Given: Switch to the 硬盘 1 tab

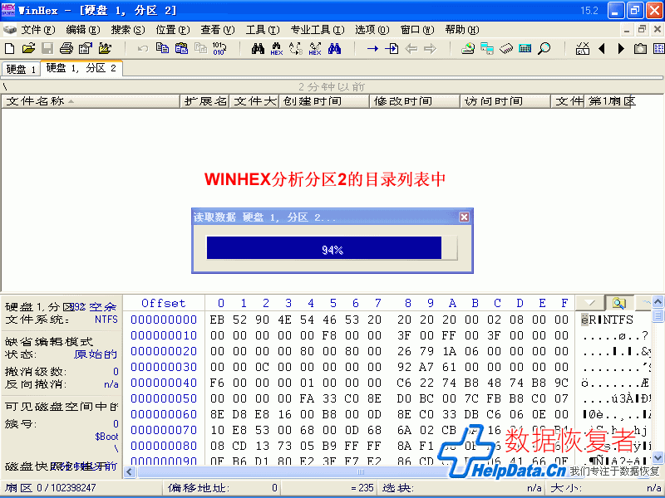Looking at the screenshot, I should (21, 69).
